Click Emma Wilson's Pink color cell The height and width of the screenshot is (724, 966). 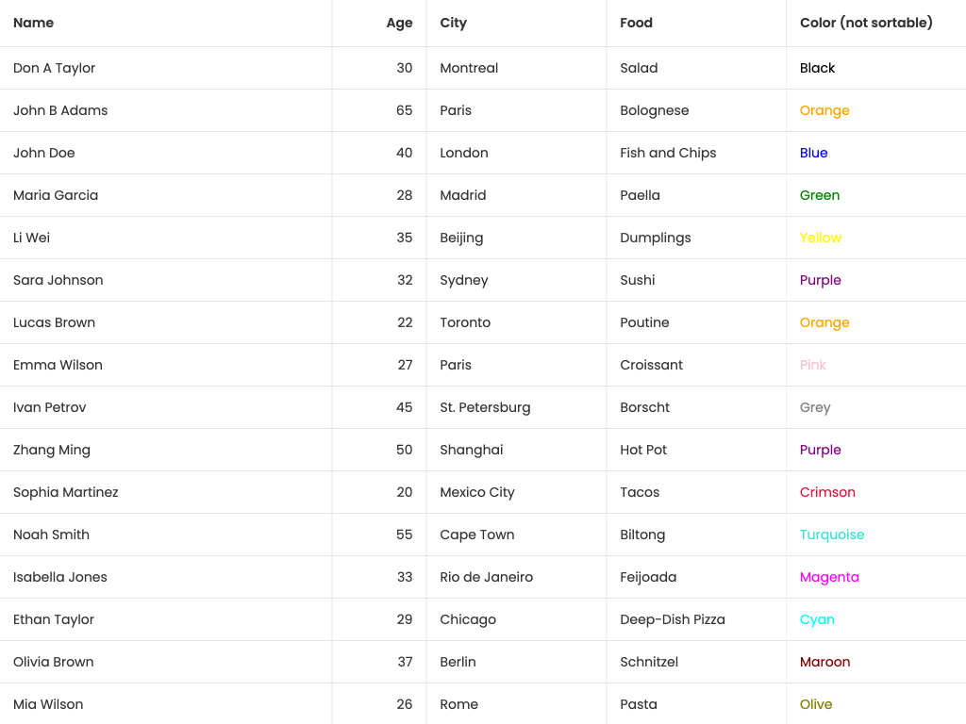coord(813,365)
